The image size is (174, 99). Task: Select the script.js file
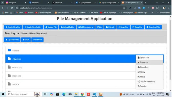(x=70, y=84)
